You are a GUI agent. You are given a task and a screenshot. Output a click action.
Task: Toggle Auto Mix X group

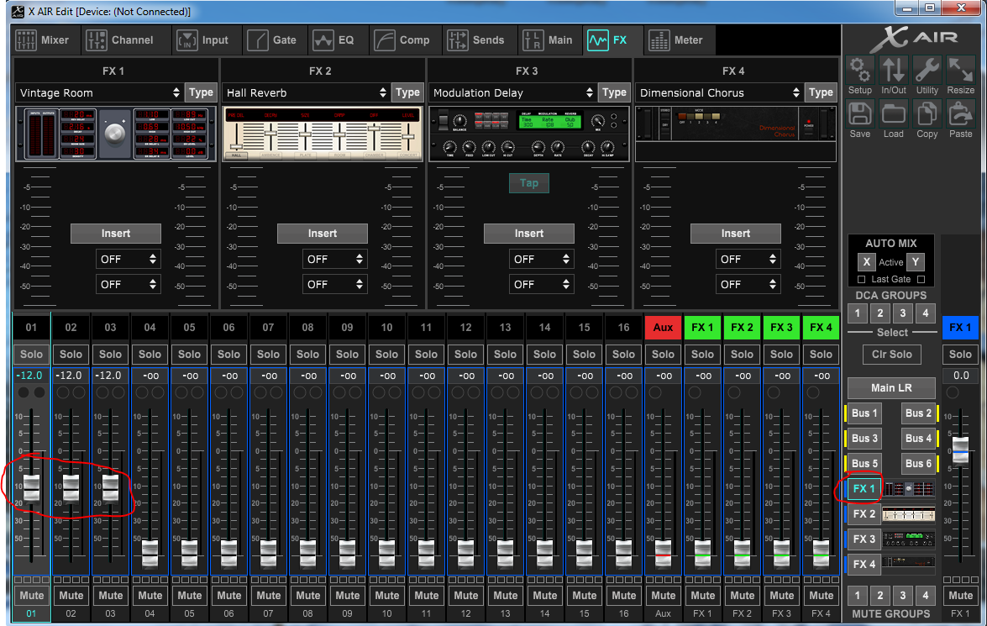coord(866,262)
